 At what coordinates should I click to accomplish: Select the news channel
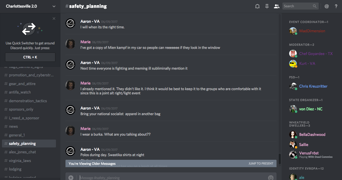click(13, 126)
